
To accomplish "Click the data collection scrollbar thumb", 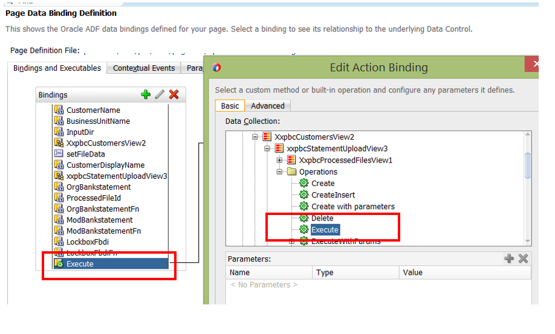I will (x=528, y=165).
